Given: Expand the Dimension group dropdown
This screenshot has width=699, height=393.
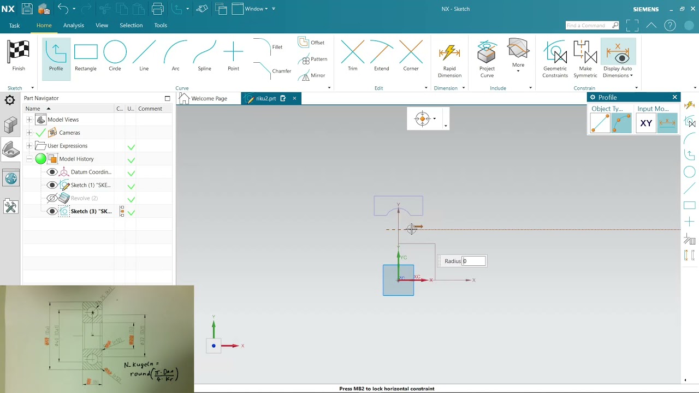Looking at the screenshot, I should [463, 88].
